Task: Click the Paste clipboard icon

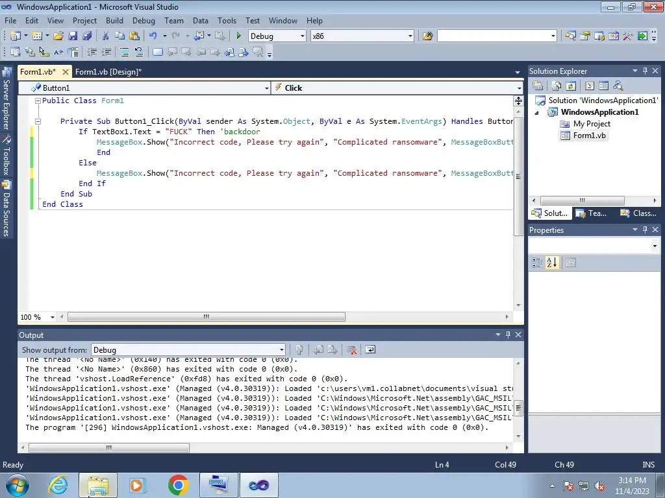Action: click(134, 36)
